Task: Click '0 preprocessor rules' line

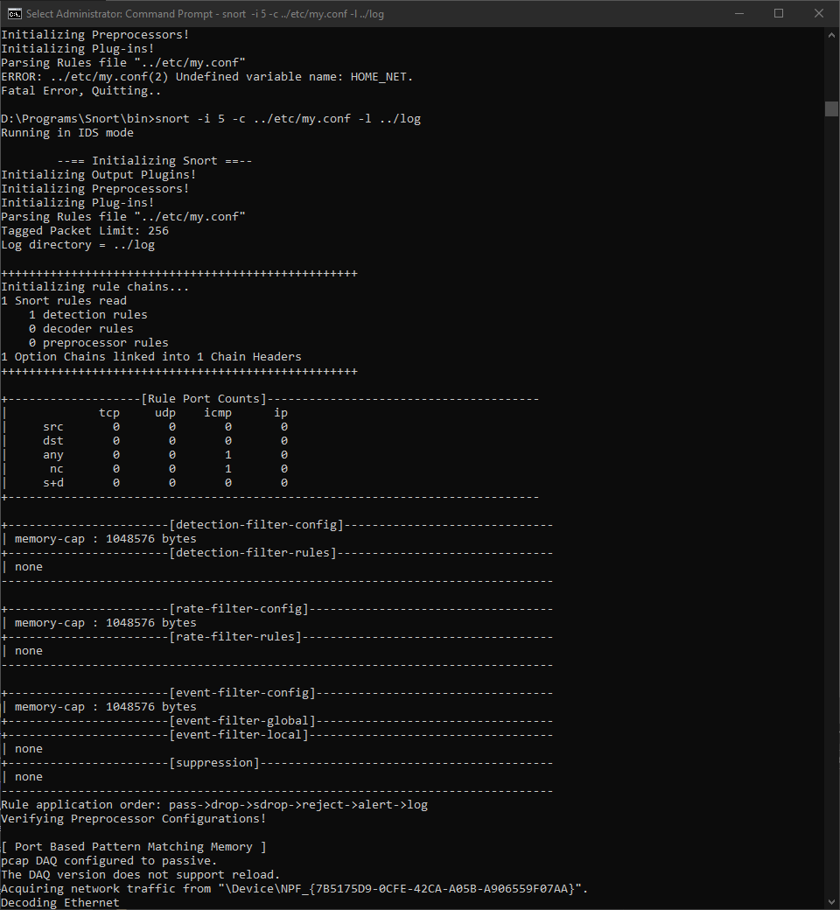Action: pyautogui.click(x=99, y=343)
